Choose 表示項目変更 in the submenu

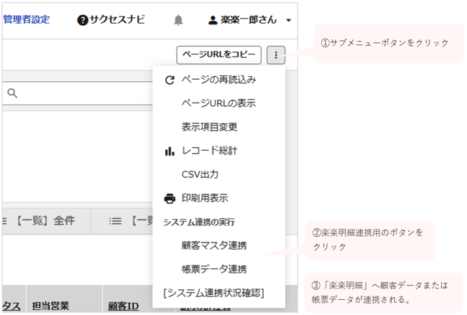pyautogui.click(x=209, y=127)
